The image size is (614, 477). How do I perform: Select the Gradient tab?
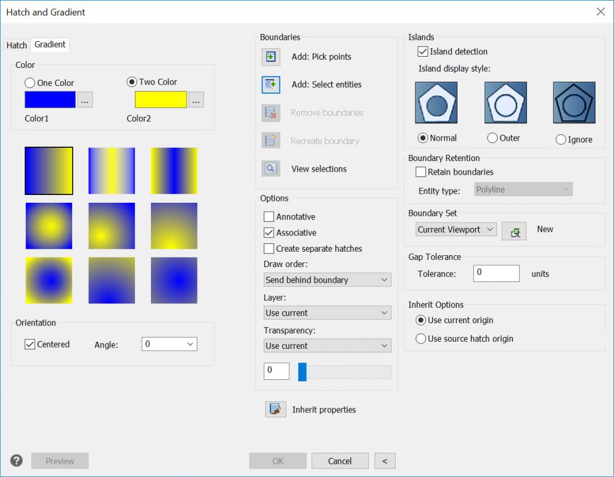tap(50, 45)
